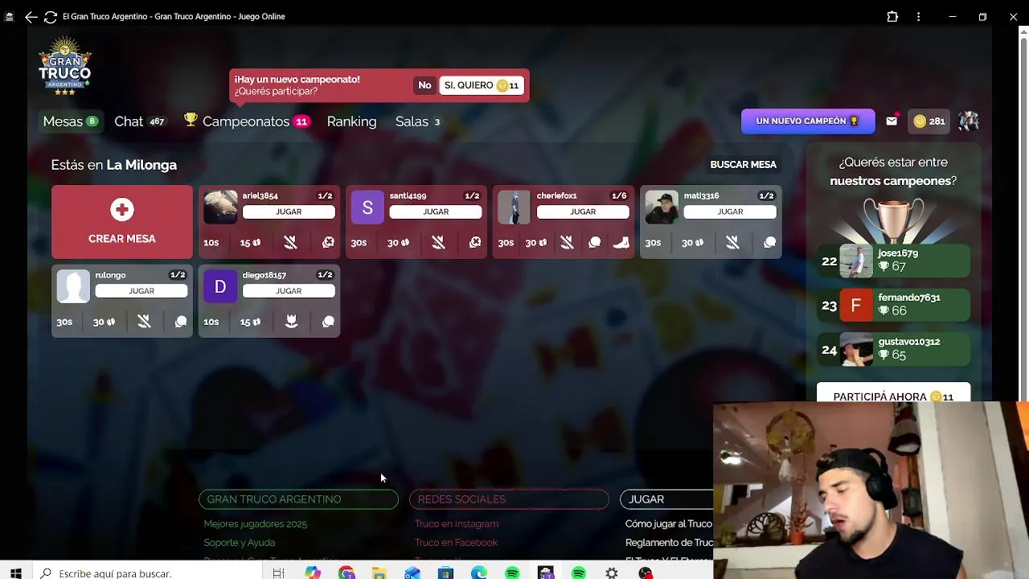The height and width of the screenshot is (579, 1029).
Task: Click the chat-disabled icon on santi4199's table
Action: [475, 242]
